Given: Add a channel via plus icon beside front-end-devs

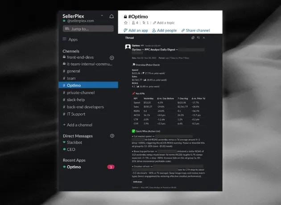Looking at the screenshot, I should coord(112,57).
